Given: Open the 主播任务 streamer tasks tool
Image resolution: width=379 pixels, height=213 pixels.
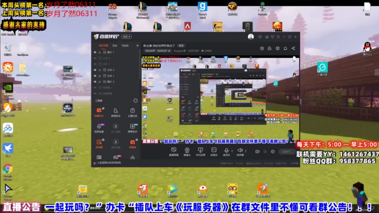Looking at the screenshot, I should [x=133, y=112].
